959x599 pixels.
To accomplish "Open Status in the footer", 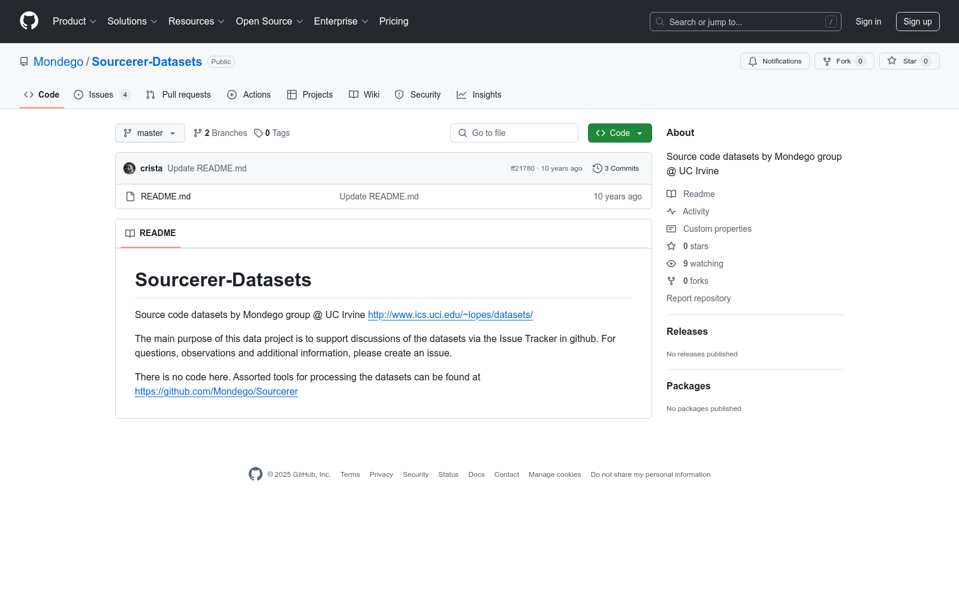I will pos(448,474).
